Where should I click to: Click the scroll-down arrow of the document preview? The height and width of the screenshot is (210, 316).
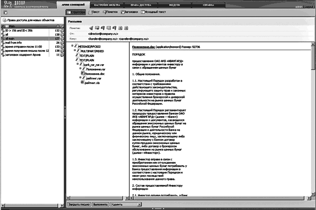coord(313,194)
